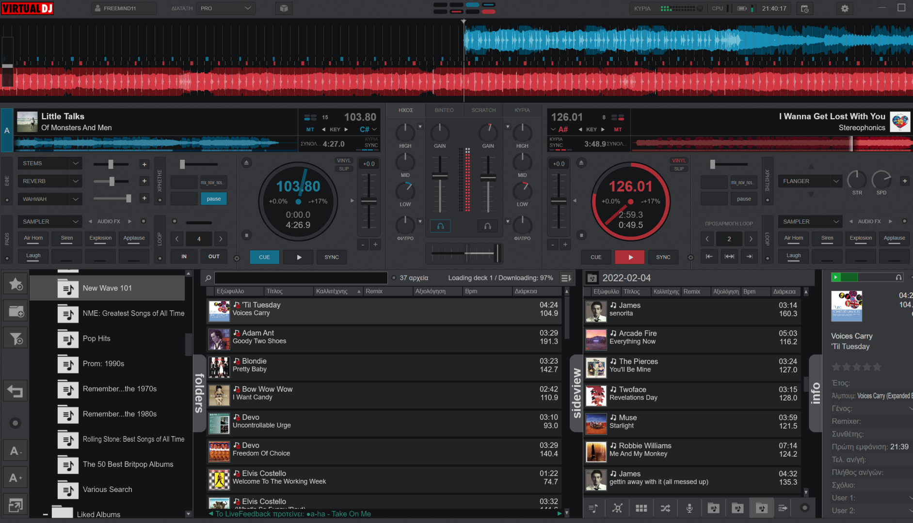Click the crossfader slider

click(464, 253)
